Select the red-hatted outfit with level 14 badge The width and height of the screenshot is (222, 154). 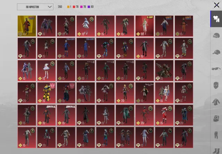tap(27, 93)
